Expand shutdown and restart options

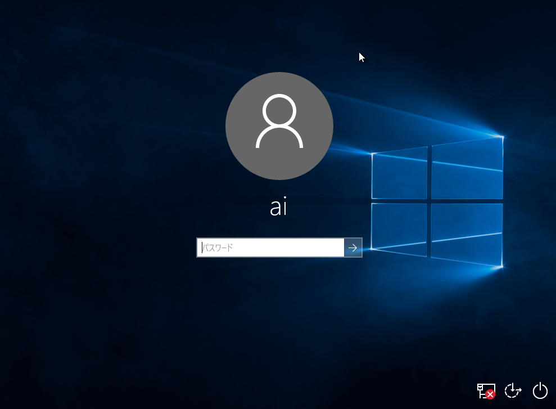click(x=540, y=390)
